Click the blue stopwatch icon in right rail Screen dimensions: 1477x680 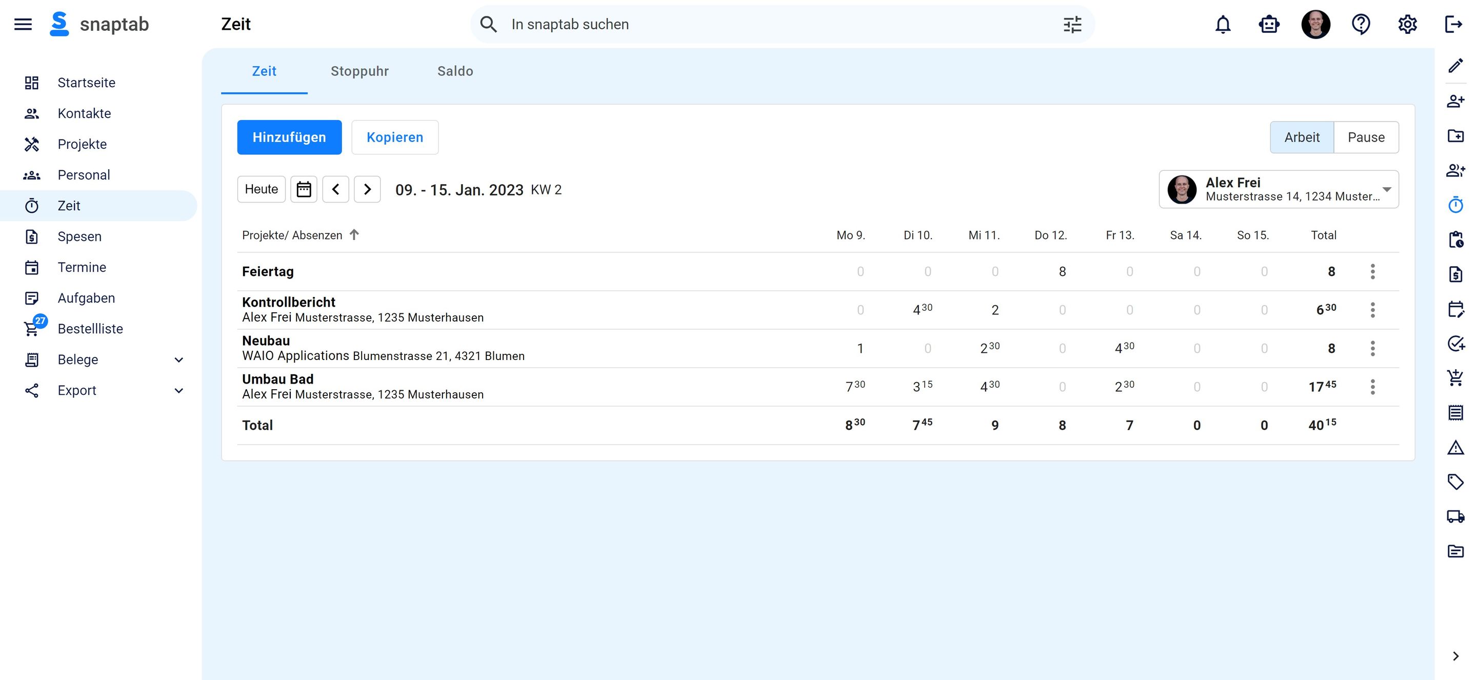coord(1455,205)
